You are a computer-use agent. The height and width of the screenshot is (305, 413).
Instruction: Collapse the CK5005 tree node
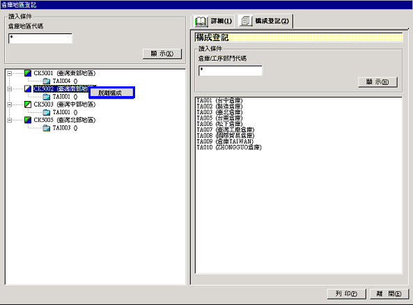tap(10, 120)
